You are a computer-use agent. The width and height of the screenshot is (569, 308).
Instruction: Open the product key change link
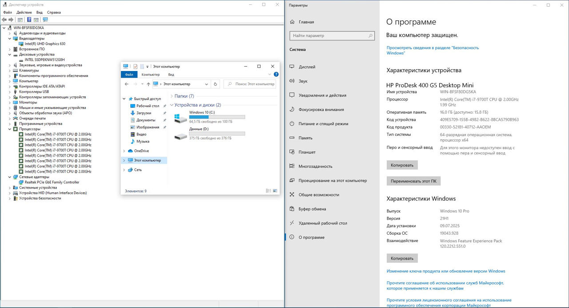click(445, 271)
